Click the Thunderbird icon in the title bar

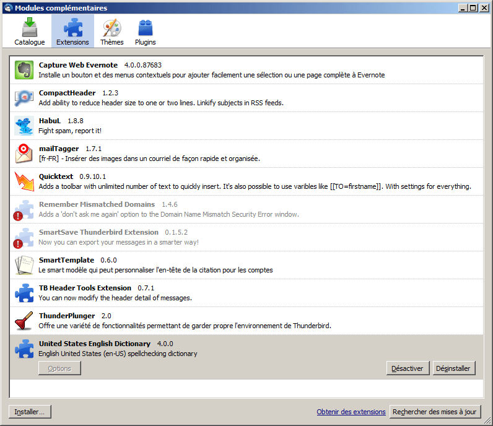(8, 8)
